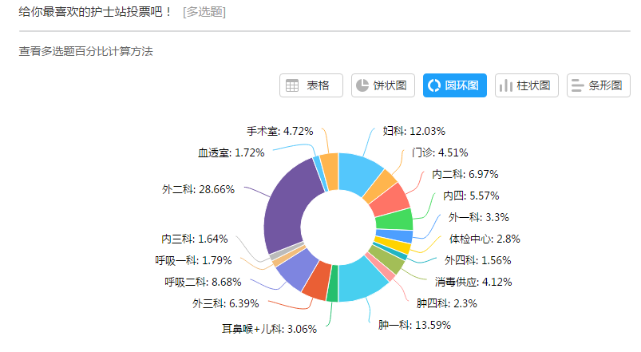Click the donut ring chart icon
Viewport: 641px width, 352px height.
pos(434,85)
